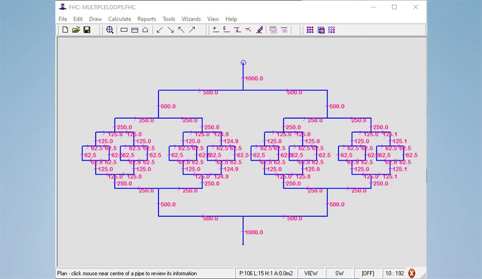
Task: Open the Reports menu
Action: [146, 19]
